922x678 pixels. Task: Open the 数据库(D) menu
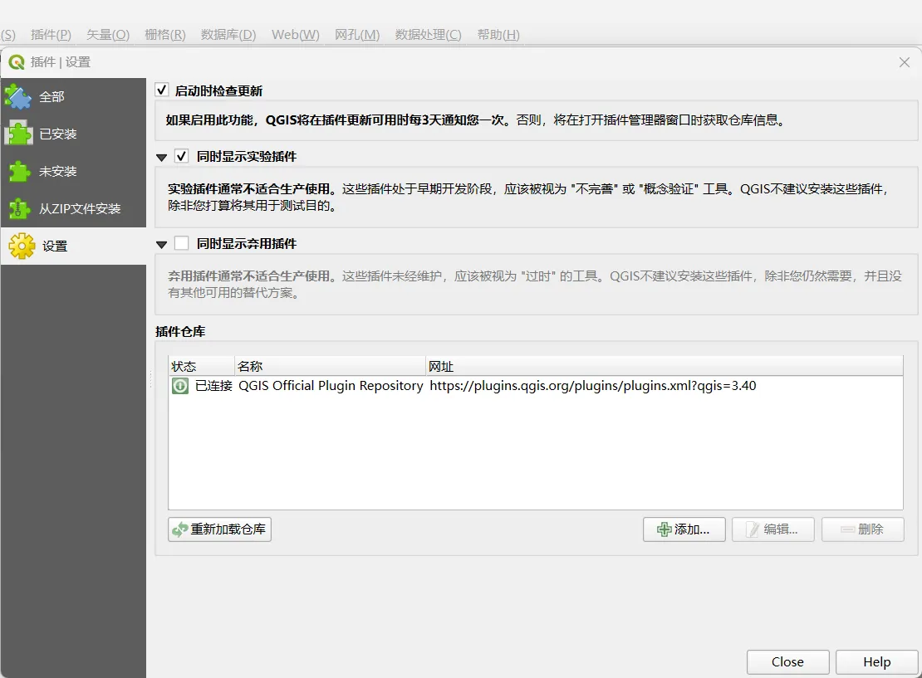click(228, 35)
